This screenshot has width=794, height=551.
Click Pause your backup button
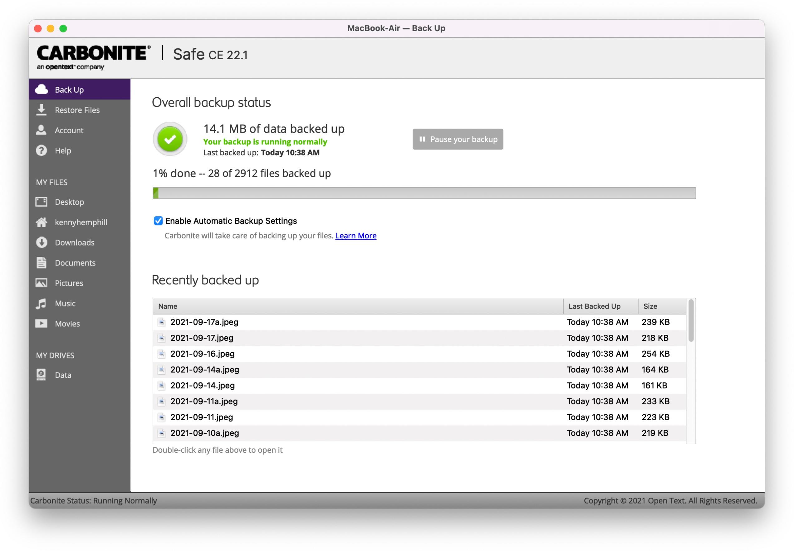458,139
